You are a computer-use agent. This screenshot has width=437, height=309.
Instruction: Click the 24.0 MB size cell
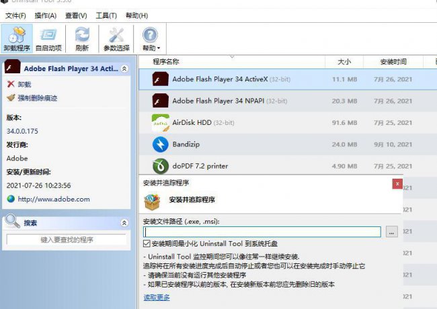[x=344, y=144]
